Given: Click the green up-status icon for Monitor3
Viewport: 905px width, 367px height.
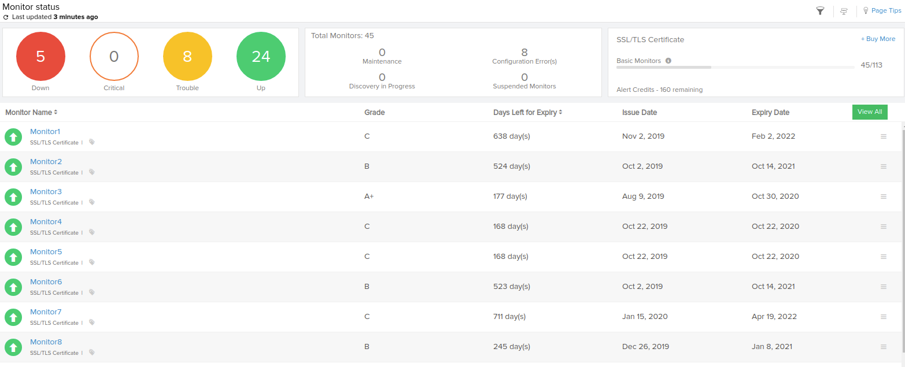Looking at the screenshot, I should tap(13, 197).
